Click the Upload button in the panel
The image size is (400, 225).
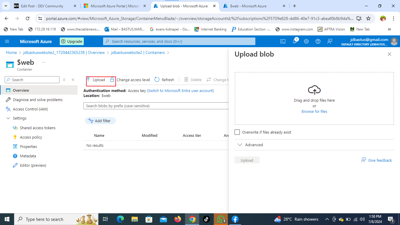point(247,160)
